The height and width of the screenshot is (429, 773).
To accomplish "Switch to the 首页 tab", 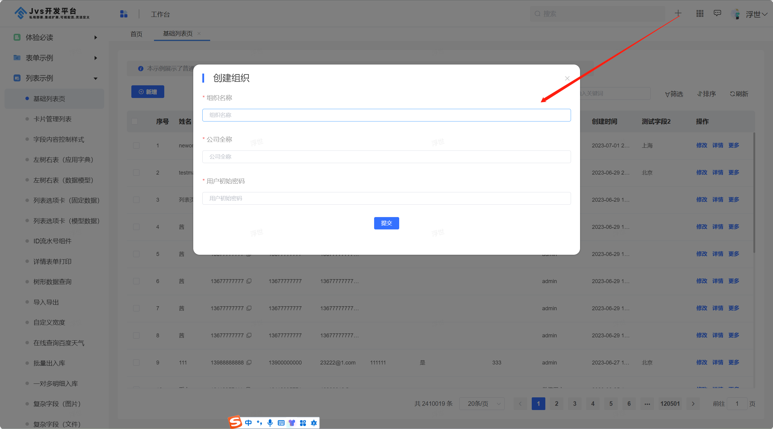I will [136, 34].
